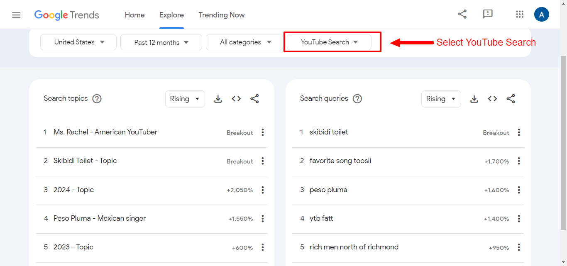Share the Search topics card
567x266 pixels.
pyautogui.click(x=254, y=99)
